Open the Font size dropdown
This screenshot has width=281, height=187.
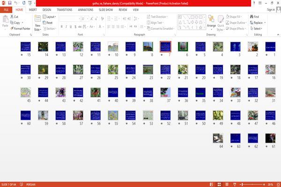pos(85,19)
